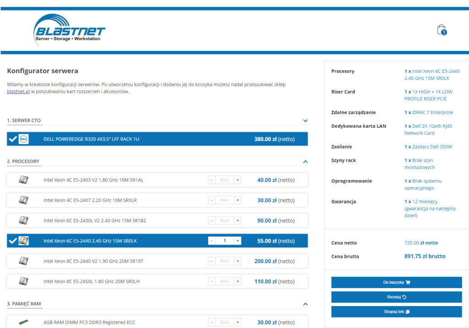
Task: Open summary link Dell 2X 1Geth RJ45 Network Card
Action: tap(428, 130)
